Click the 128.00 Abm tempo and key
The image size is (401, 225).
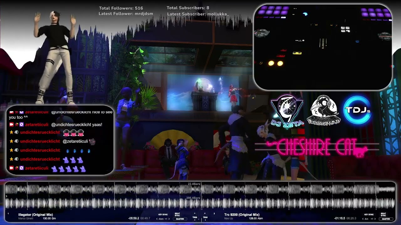256,218
